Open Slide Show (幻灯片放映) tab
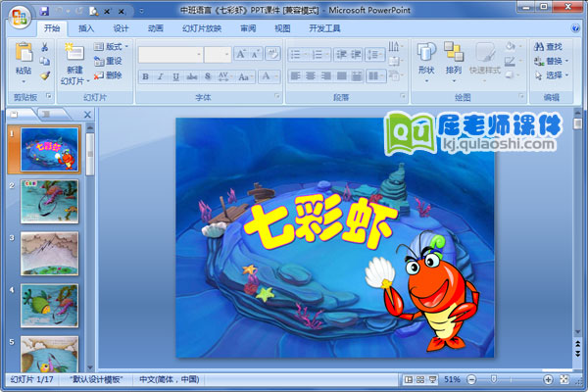 pos(202,28)
